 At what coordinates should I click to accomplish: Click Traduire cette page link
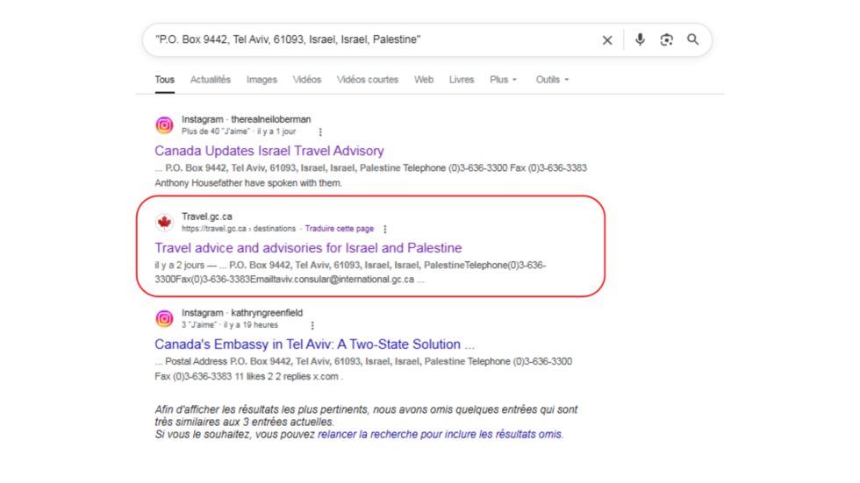coord(340,229)
